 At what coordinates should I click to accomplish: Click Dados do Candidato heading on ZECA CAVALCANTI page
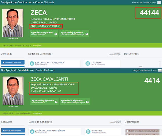(40, 122)
